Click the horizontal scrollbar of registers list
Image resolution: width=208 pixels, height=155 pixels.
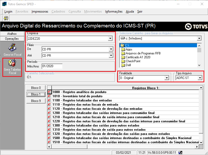(x=123, y=147)
